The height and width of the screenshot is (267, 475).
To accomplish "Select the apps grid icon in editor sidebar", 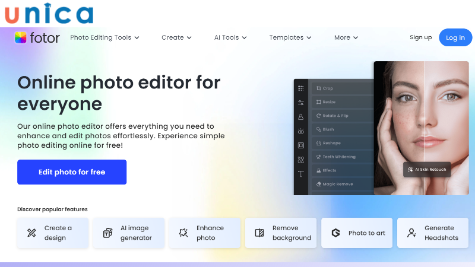I will (301, 88).
